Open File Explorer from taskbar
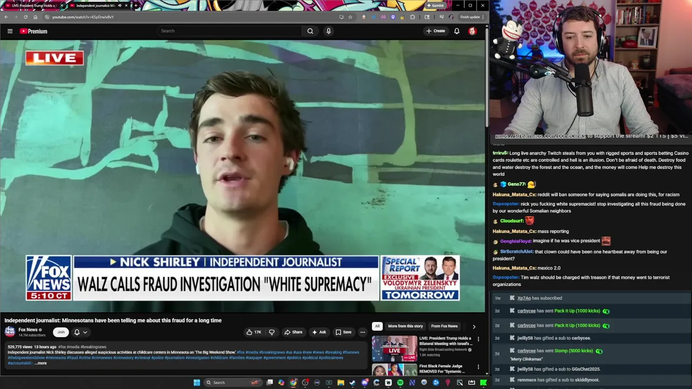692x389 pixels. coord(341,383)
